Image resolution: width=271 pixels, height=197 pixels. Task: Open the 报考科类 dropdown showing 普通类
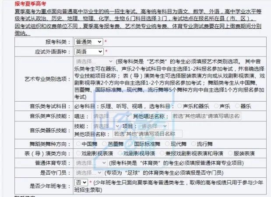[88, 42]
